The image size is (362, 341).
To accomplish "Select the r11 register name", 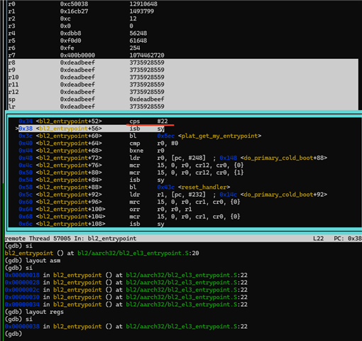I will [13, 85].
